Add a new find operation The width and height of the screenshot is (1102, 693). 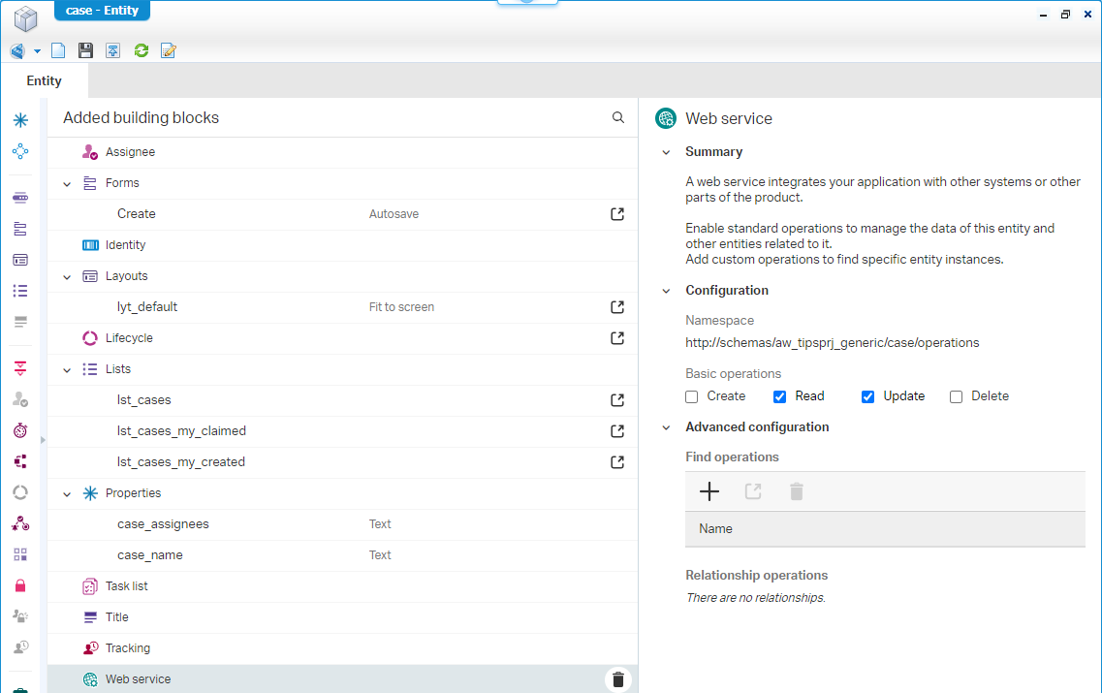tap(709, 491)
